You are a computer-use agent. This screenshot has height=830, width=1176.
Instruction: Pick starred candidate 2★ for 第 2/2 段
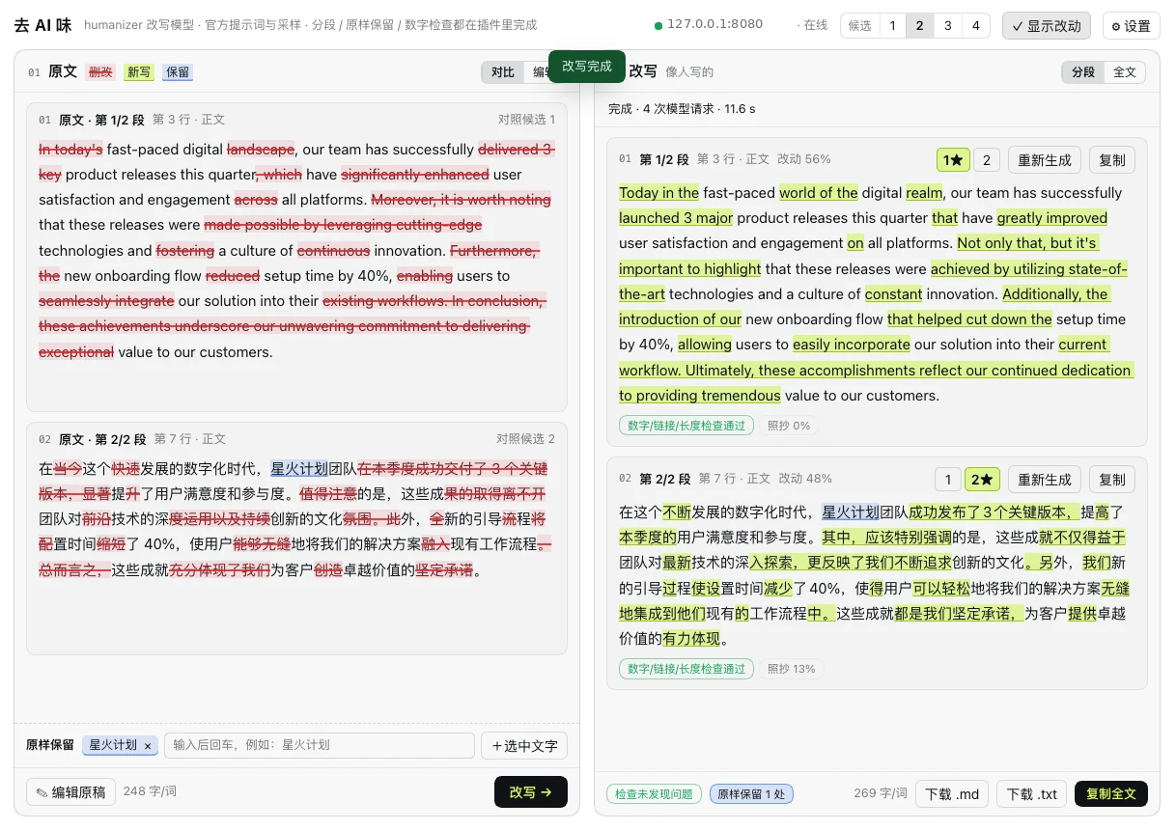pos(982,480)
